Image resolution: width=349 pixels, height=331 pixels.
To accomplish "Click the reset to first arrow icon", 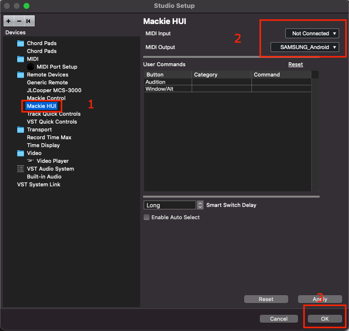I will point(29,21).
